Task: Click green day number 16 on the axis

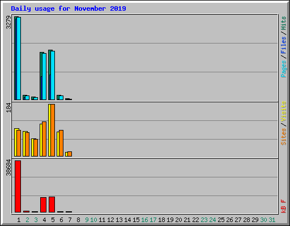Action: coord(144,220)
